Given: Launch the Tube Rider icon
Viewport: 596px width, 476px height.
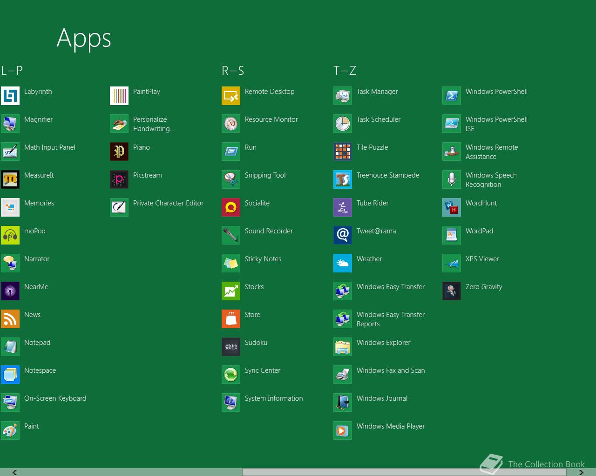Looking at the screenshot, I should point(343,207).
